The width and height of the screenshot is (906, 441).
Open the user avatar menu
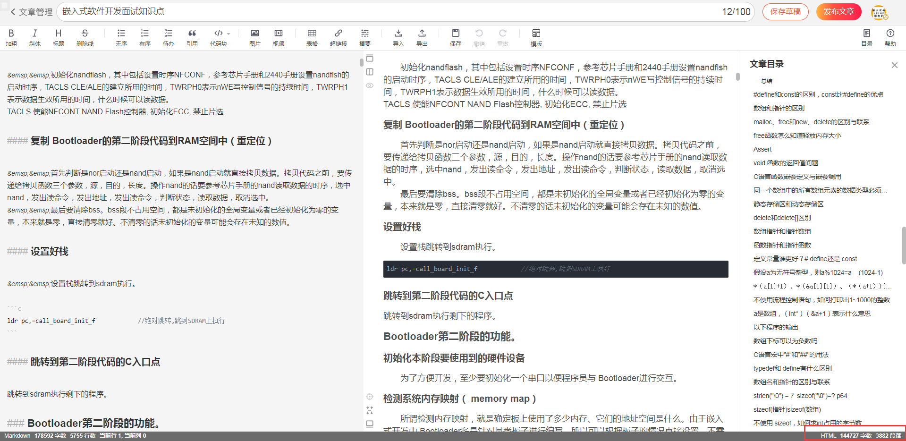point(879,12)
